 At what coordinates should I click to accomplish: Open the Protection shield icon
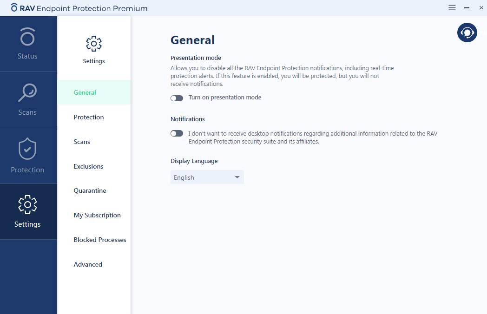coord(27,150)
